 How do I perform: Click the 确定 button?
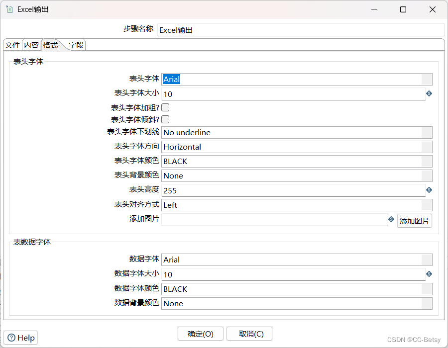200,334
